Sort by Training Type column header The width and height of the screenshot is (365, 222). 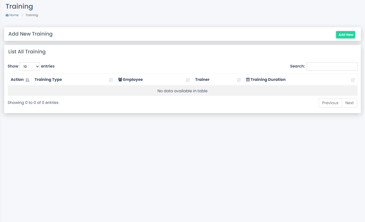click(x=73, y=79)
